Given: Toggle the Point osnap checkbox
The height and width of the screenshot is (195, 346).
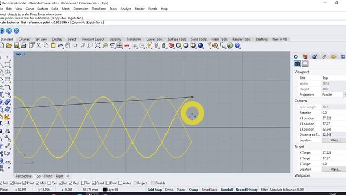Looking at the screenshot, I should (x=24, y=183).
